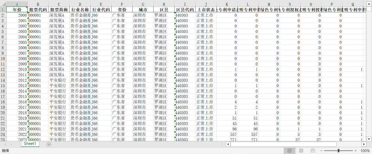Select the 城市 header cell

coord(143,10)
